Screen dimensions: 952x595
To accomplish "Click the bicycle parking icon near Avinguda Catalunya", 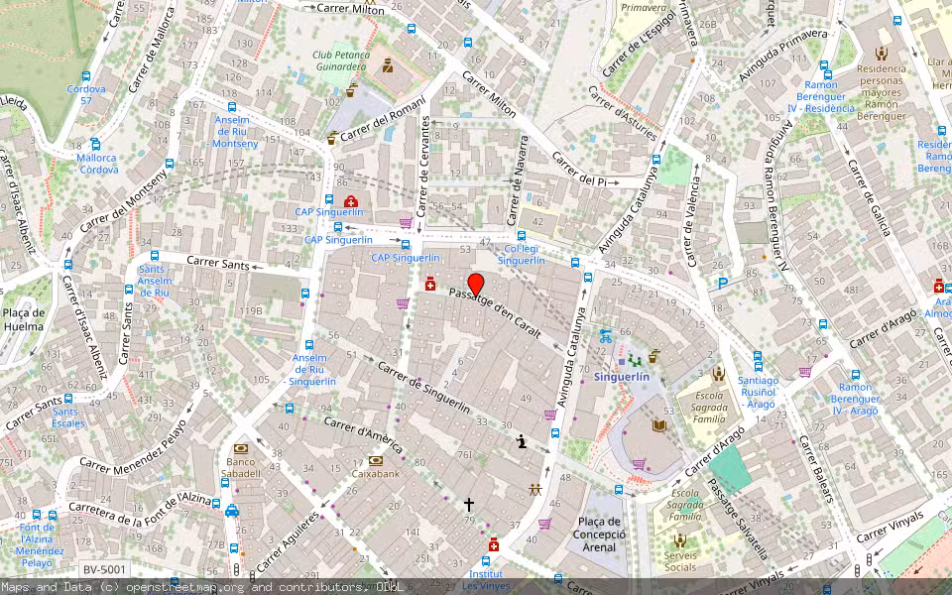I will [x=605, y=336].
